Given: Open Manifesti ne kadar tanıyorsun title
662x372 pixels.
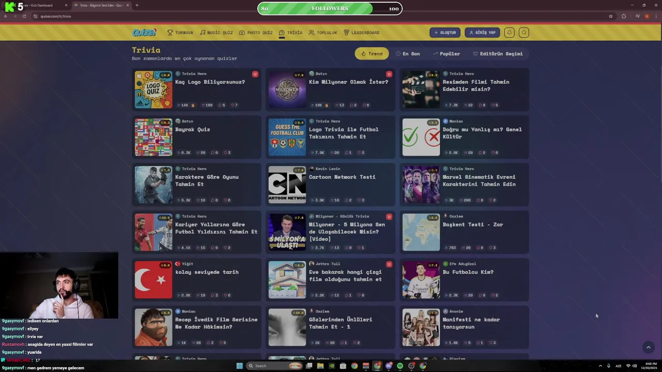Looking at the screenshot, I should (471, 323).
